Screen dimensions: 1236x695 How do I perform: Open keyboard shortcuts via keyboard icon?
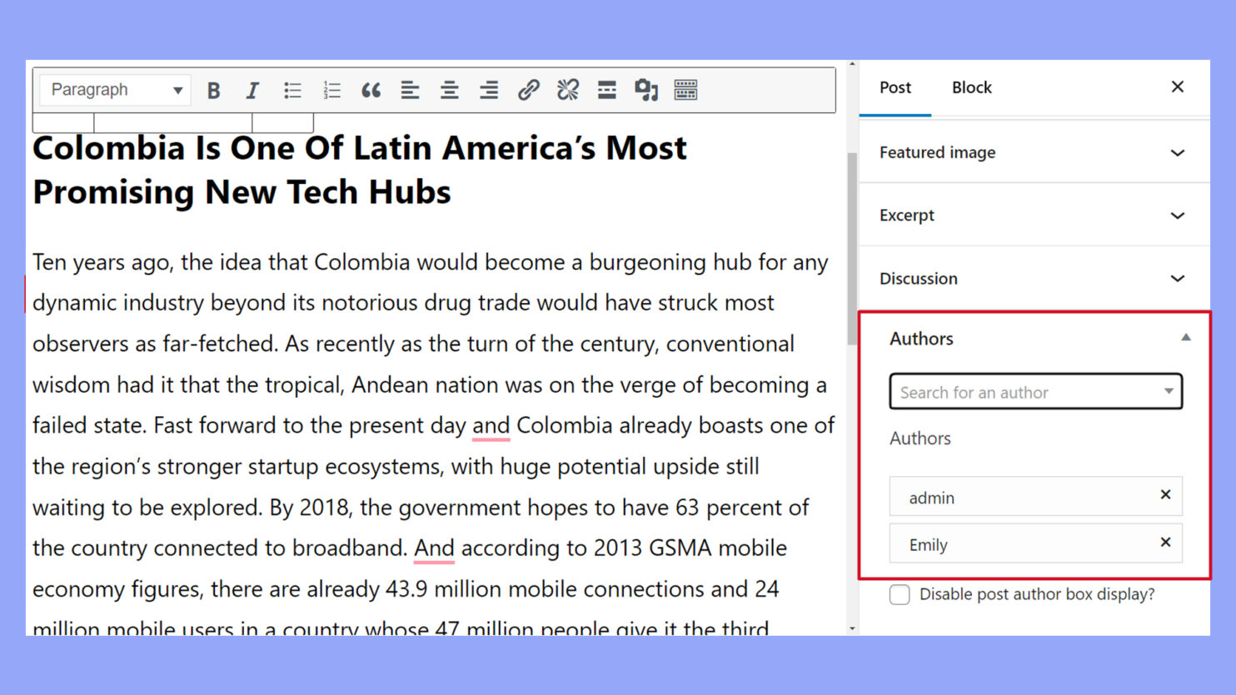pos(685,89)
